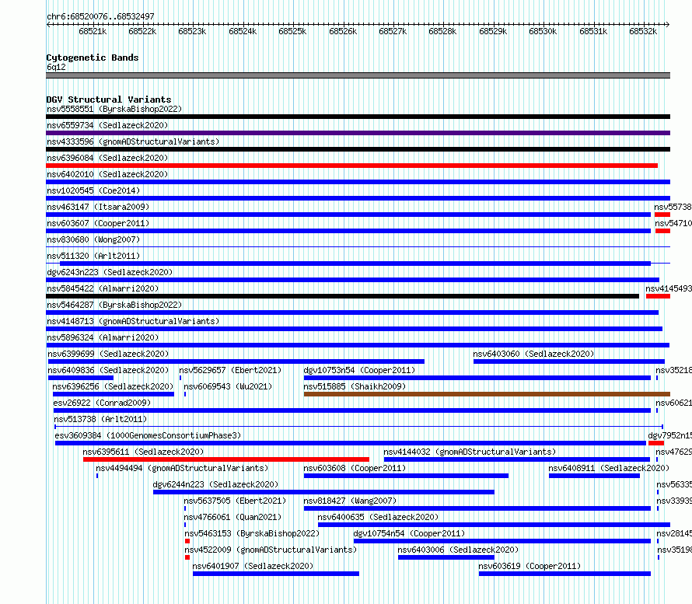This screenshot has height=604, width=692.
Task: Select the red nsv6396084 variant bar
Action: coord(351,166)
